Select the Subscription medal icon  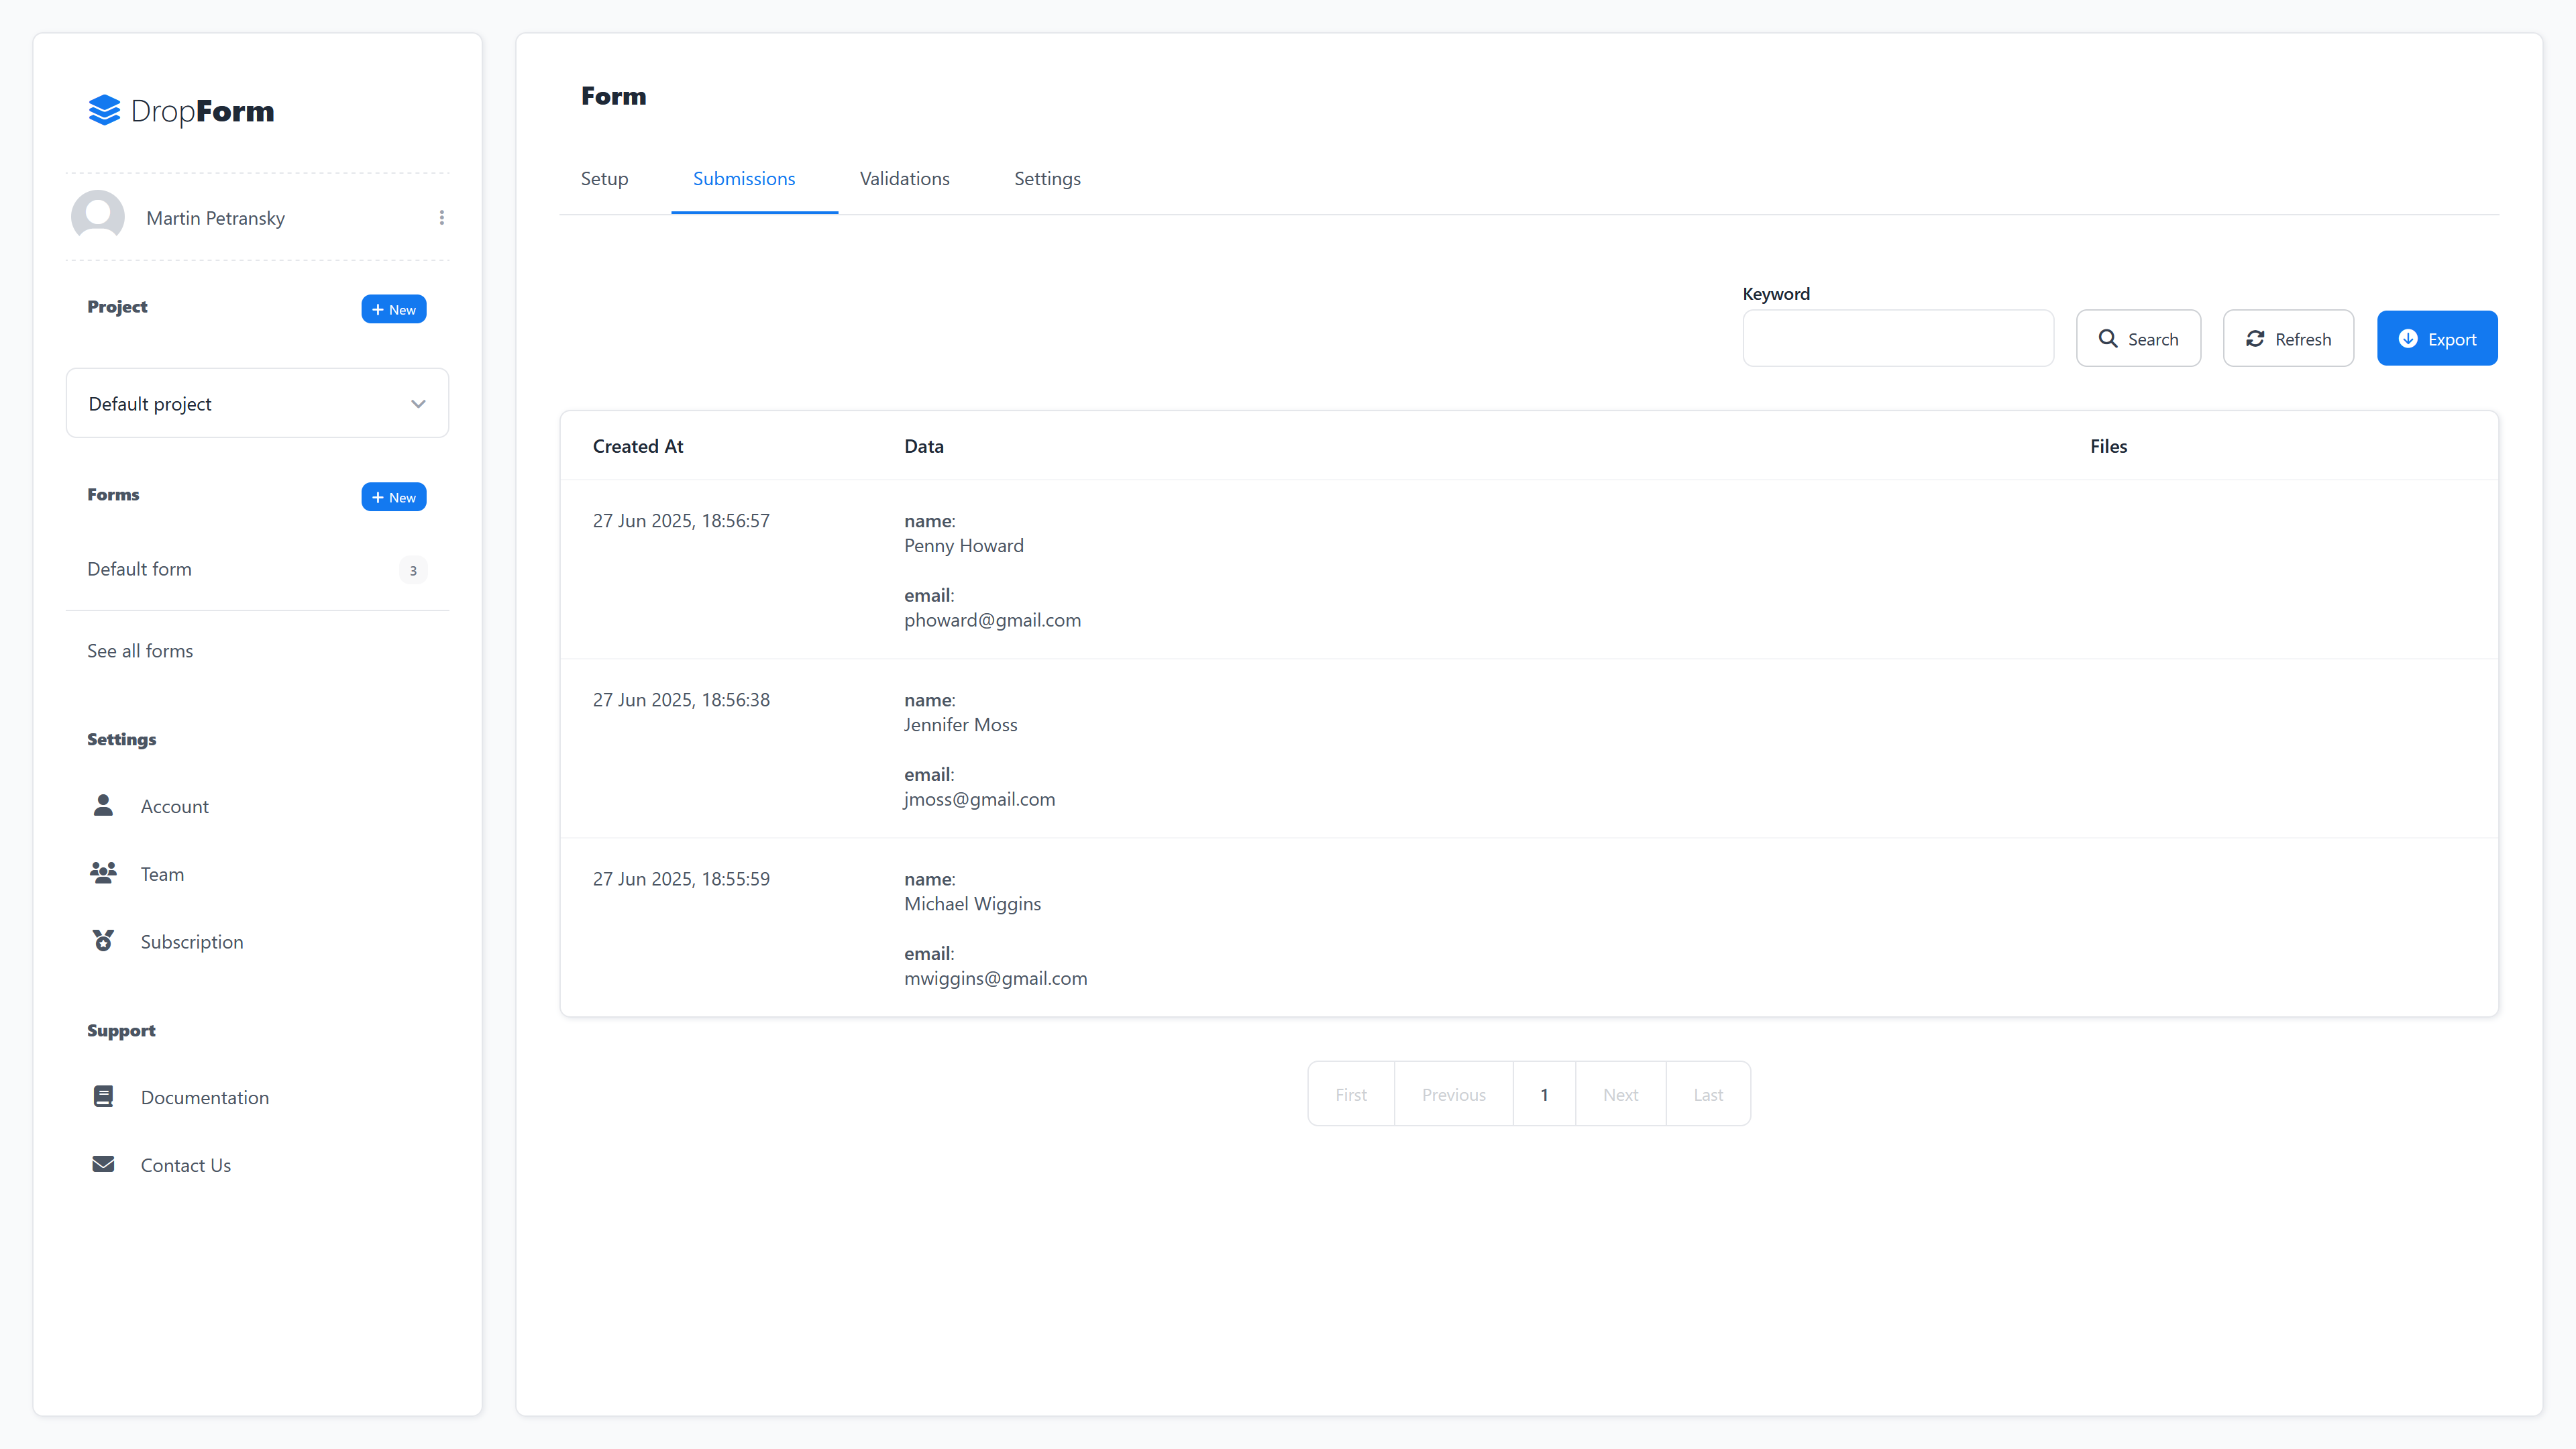tap(103, 940)
